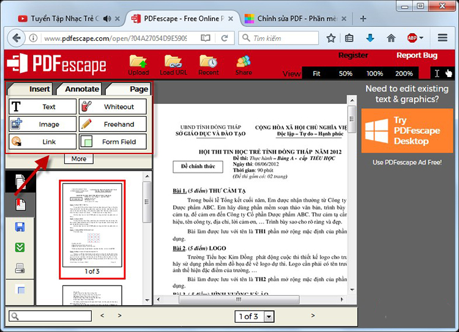Set view zoom to 50%
Viewport: 459px width, 332px height.
pyautogui.click(x=345, y=73)
